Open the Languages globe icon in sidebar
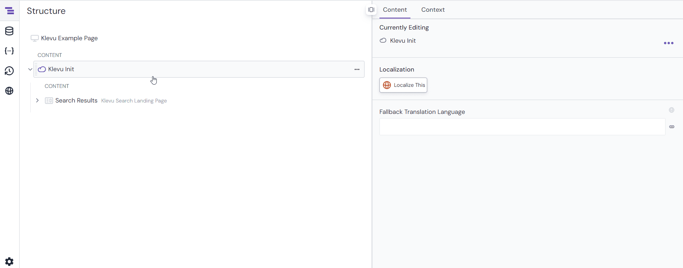The height and width of the screenshot is (268, 683). coord(10,91)
